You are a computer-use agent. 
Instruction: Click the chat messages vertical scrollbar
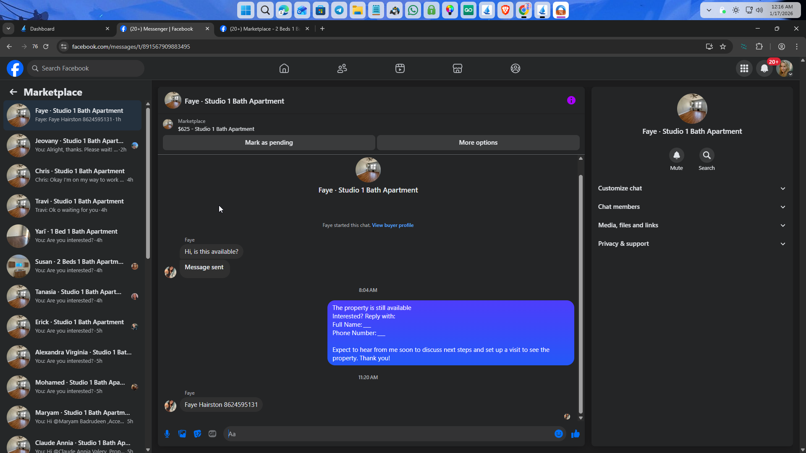(x=581, y=294)
